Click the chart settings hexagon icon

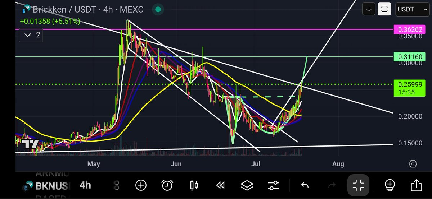[413, 164]
